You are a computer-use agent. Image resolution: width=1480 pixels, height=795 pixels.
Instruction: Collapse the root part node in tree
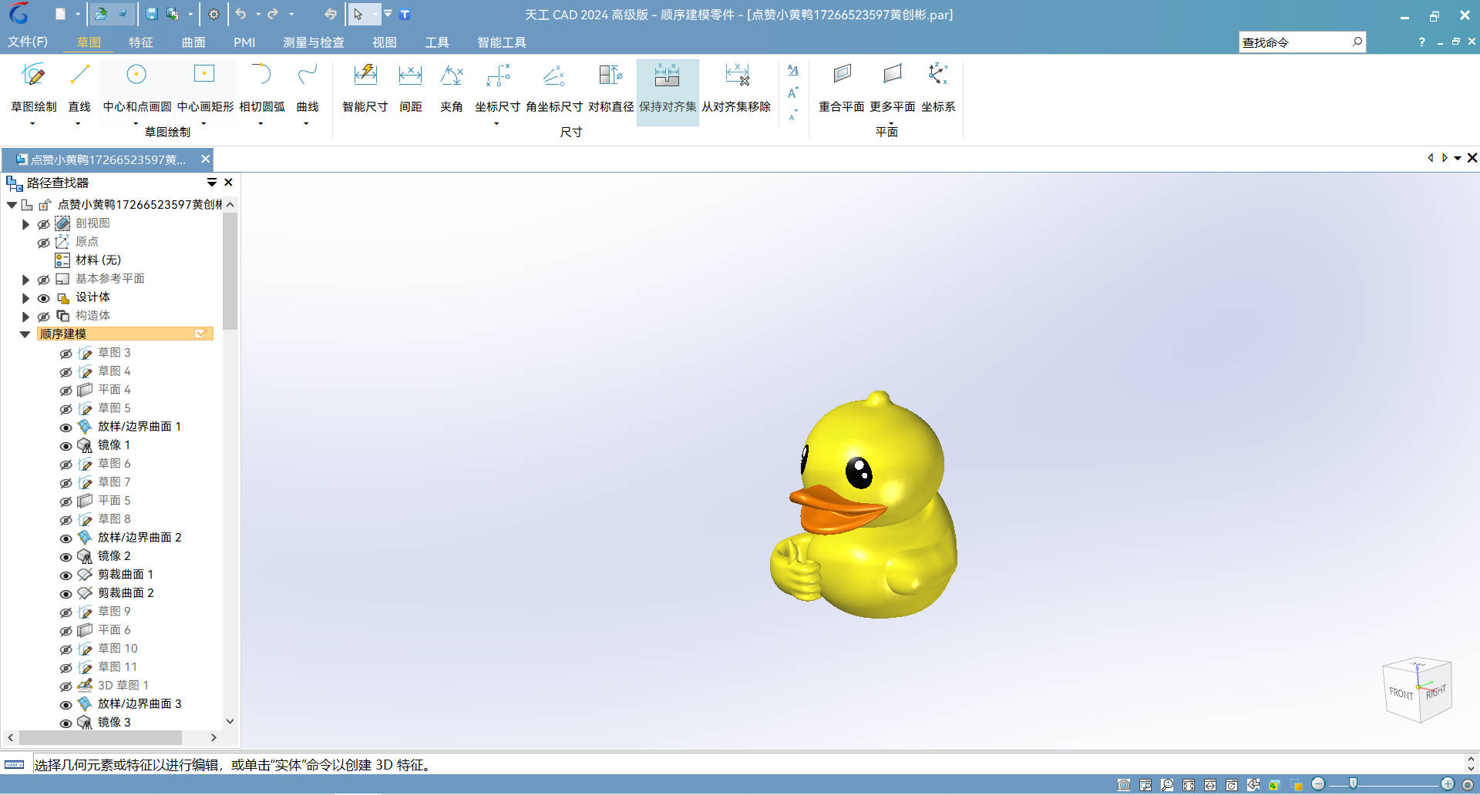coord(12,205)
